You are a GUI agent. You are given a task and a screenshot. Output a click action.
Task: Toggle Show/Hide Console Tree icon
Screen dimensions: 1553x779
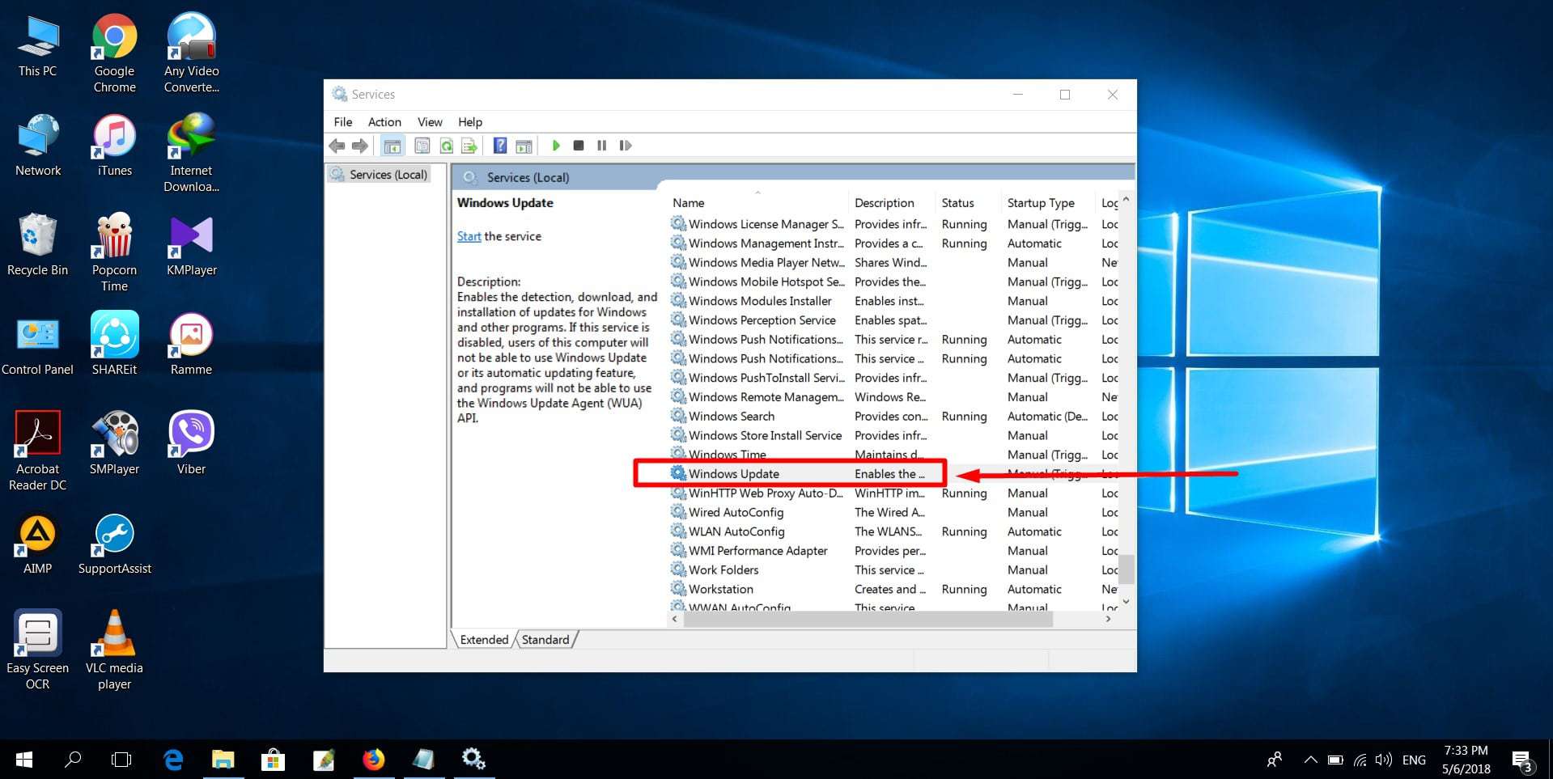[392, 146]
